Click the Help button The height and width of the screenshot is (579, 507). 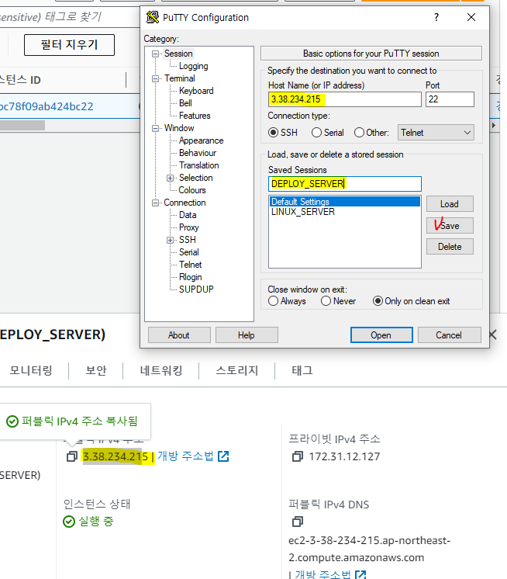tap(247, 335)
